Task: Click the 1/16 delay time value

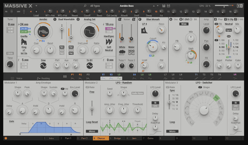Action: (x=236, y=47)
